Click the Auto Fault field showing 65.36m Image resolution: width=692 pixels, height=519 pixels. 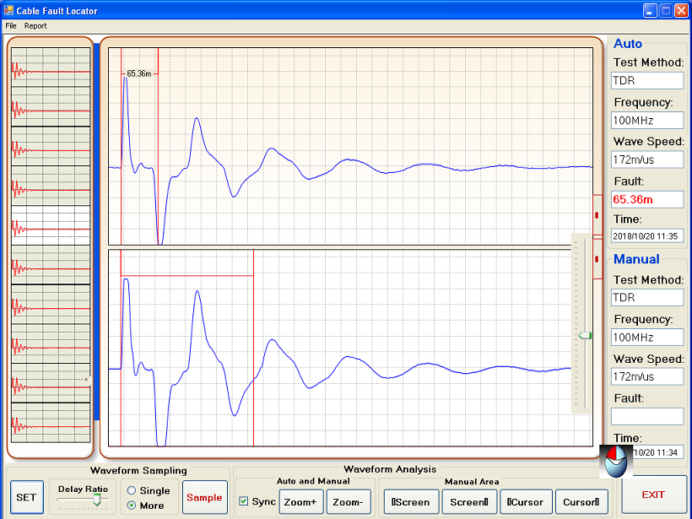click(x=647, y=199)
